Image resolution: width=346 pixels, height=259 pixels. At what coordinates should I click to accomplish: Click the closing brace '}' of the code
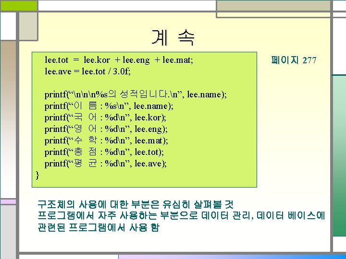[x=37, y=175]
